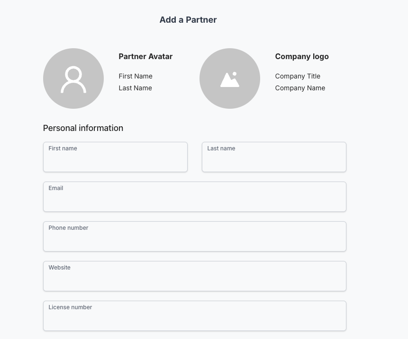The height and width of the screenshot is (339, 408).
Task: Click the "Company logo" heading text
Action: pos(302,56)
